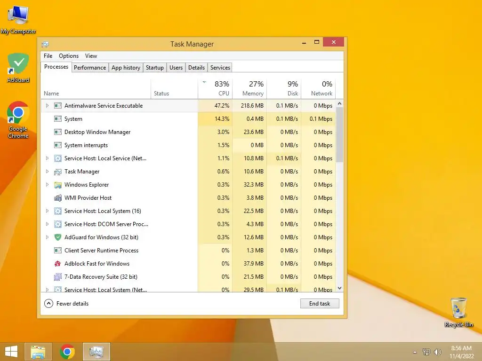Viewport: 482px width, 361px height.
Task: Launch Chrome from the taskbar
Action: 67,352
